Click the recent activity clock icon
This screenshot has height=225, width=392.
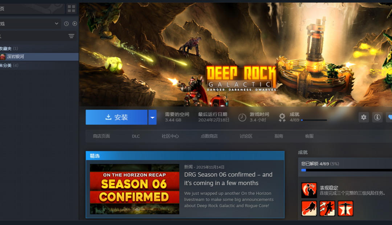pyautogui.click(x=66, y=24)
